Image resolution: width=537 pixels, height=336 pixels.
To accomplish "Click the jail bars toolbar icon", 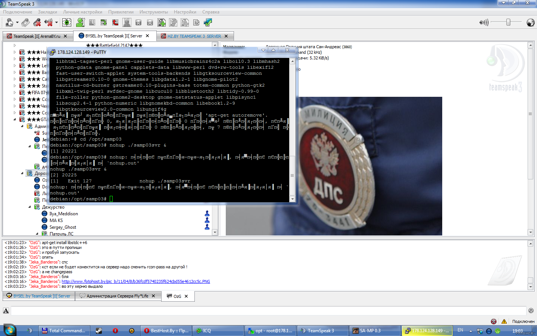I will (x=127, y=22).
